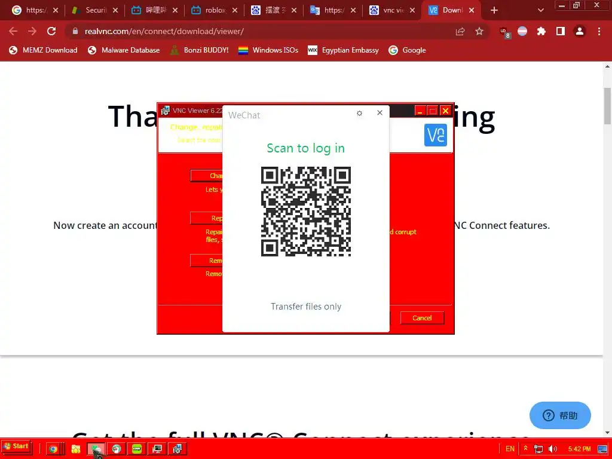Screen dimensions: 612x459
Task: Click the VNC Viewer installer title icon
Action: [166, 111]
